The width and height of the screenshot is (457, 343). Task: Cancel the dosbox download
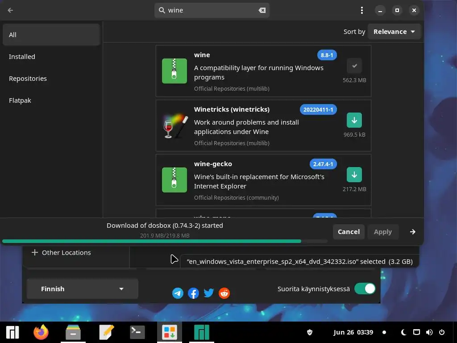pos(349,232)
